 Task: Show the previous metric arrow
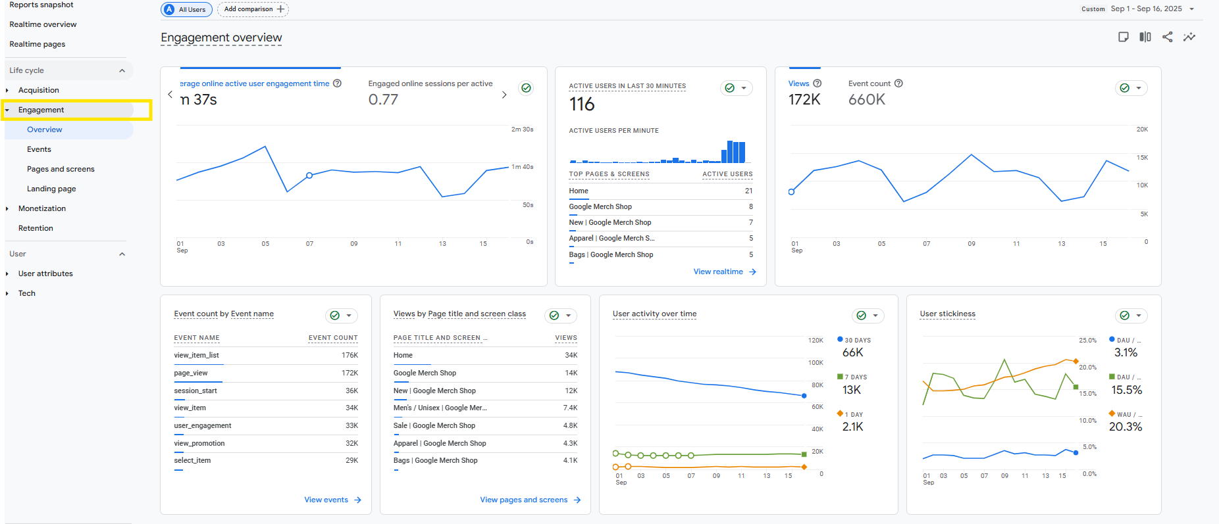click(x=170, y=95)
